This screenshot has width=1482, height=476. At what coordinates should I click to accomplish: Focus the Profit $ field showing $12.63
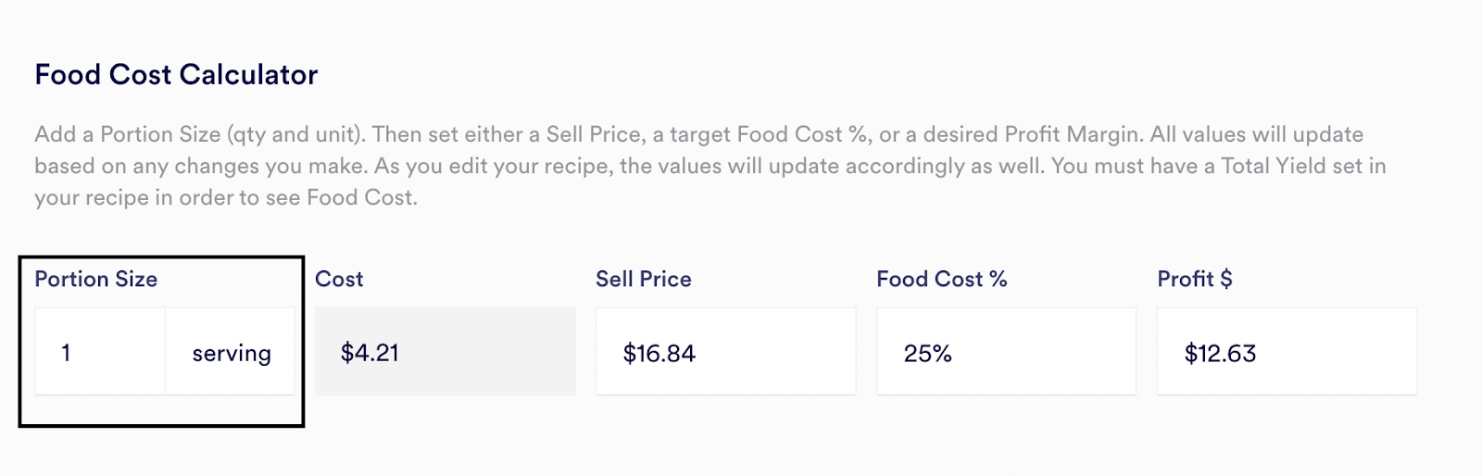click(1287, 352)
